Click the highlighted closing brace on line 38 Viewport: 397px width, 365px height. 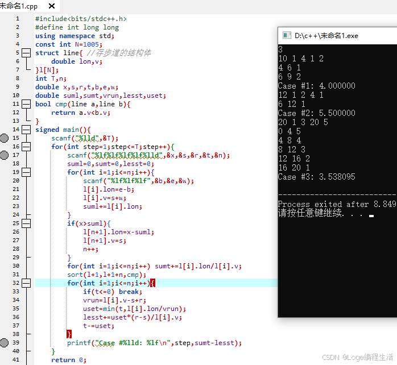coord(69,334)
